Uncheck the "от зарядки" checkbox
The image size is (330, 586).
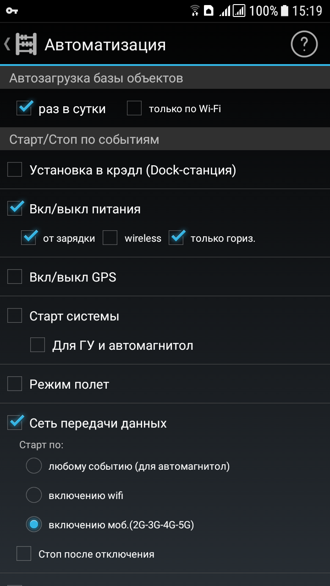tap(29, 238)
